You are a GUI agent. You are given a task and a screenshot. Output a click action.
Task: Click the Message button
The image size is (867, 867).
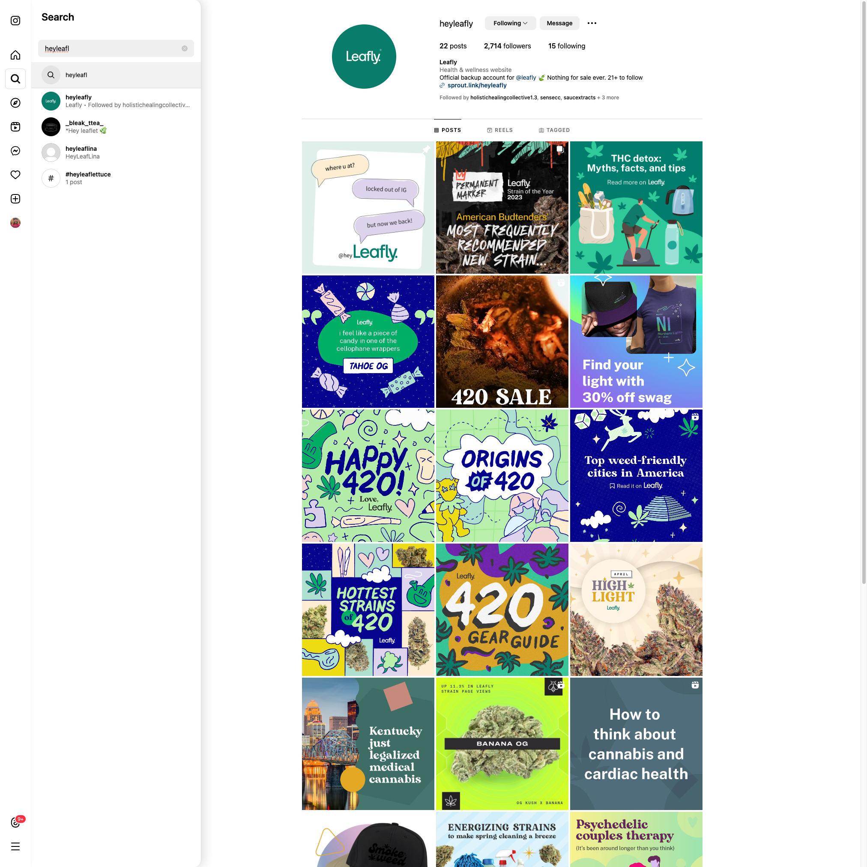(559, 23)
